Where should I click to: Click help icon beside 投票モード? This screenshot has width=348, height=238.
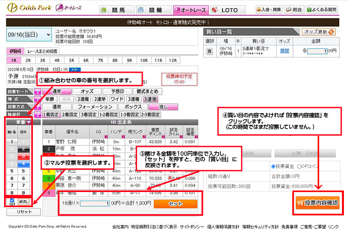[x=38, y=91]
